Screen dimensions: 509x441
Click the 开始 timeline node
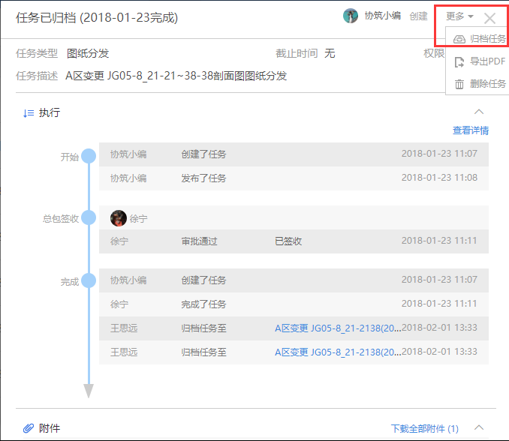[x=89, y=157]
